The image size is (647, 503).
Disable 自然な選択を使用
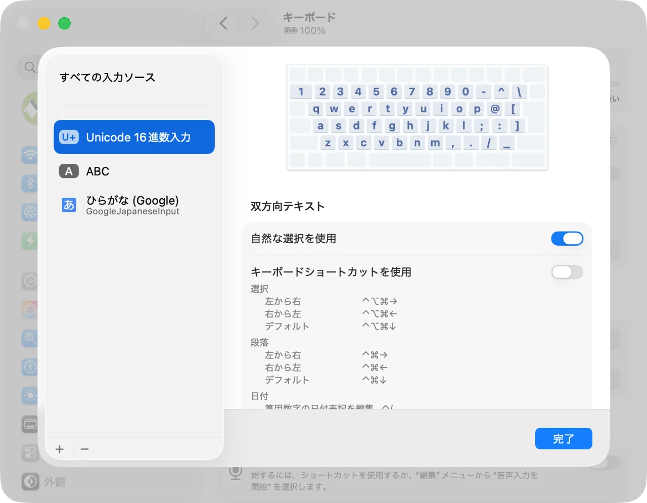[x=567, y=238]
